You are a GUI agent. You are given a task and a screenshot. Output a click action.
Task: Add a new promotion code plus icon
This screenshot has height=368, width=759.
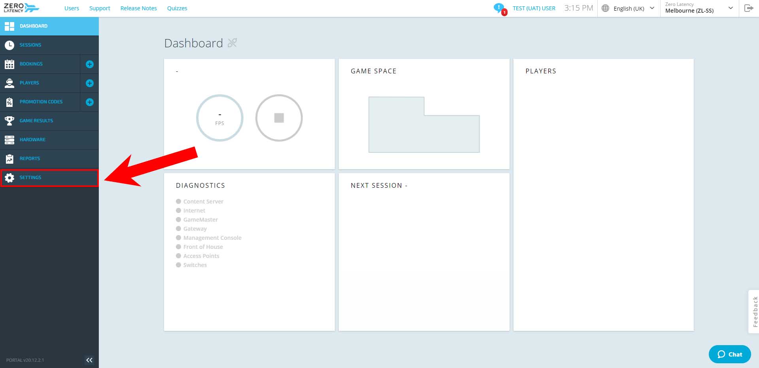point(90,102)
